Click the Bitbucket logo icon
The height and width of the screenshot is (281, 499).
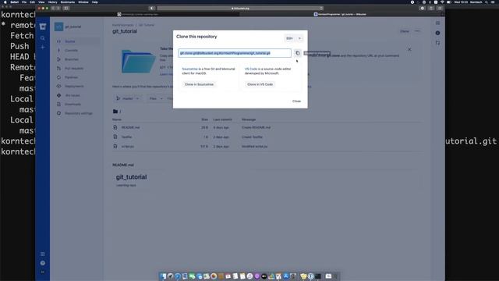pyautogui.click(x=43, y=27)
